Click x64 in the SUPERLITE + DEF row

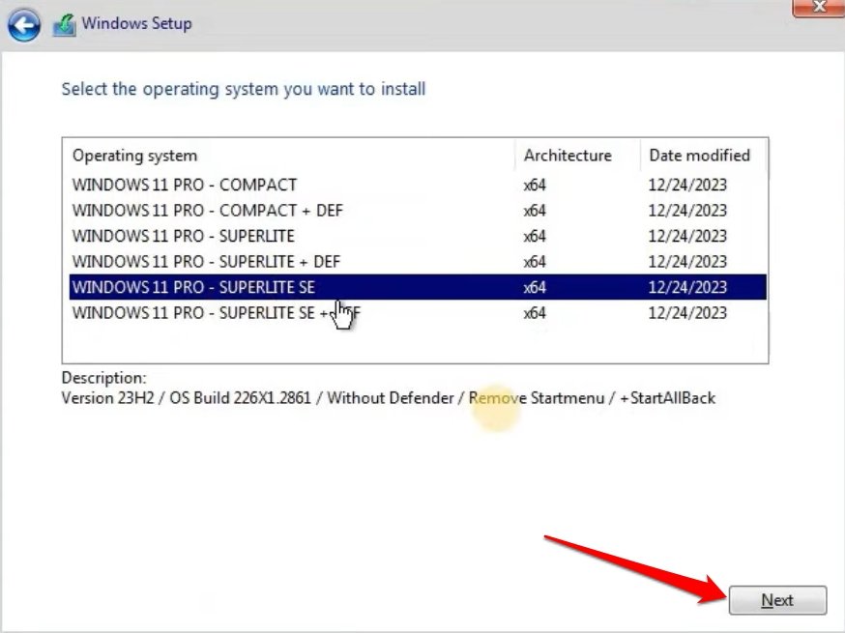535,261
